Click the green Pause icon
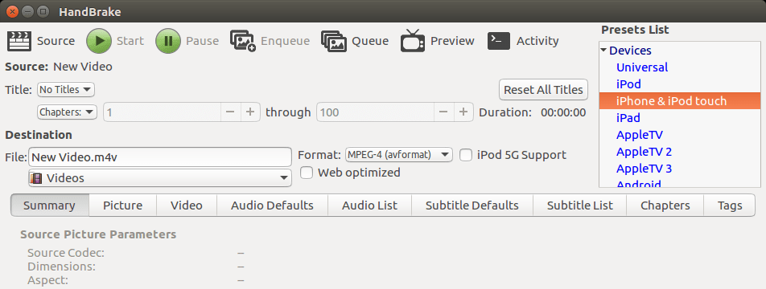Image resolution: width=766 pixels, height=289 pixels. (x=168, y=41)
